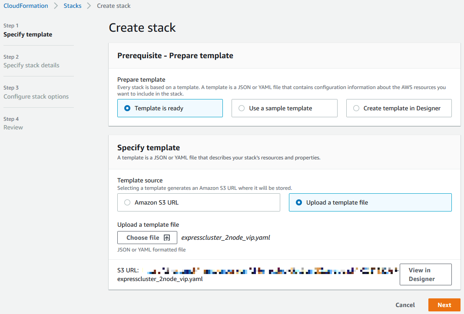464x314 pixels.
Task: Navigate to Stacks via breadcrumb link
Action: point(73,6)
